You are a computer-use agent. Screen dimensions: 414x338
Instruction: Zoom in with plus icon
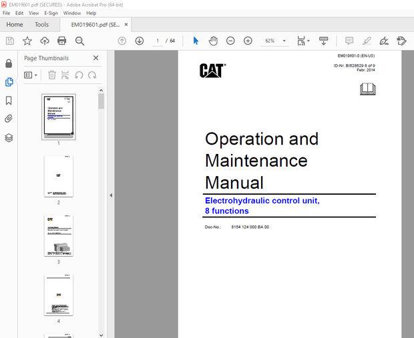(248, 41)
